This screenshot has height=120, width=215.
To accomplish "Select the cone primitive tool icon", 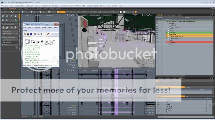I will pos(15,16).
